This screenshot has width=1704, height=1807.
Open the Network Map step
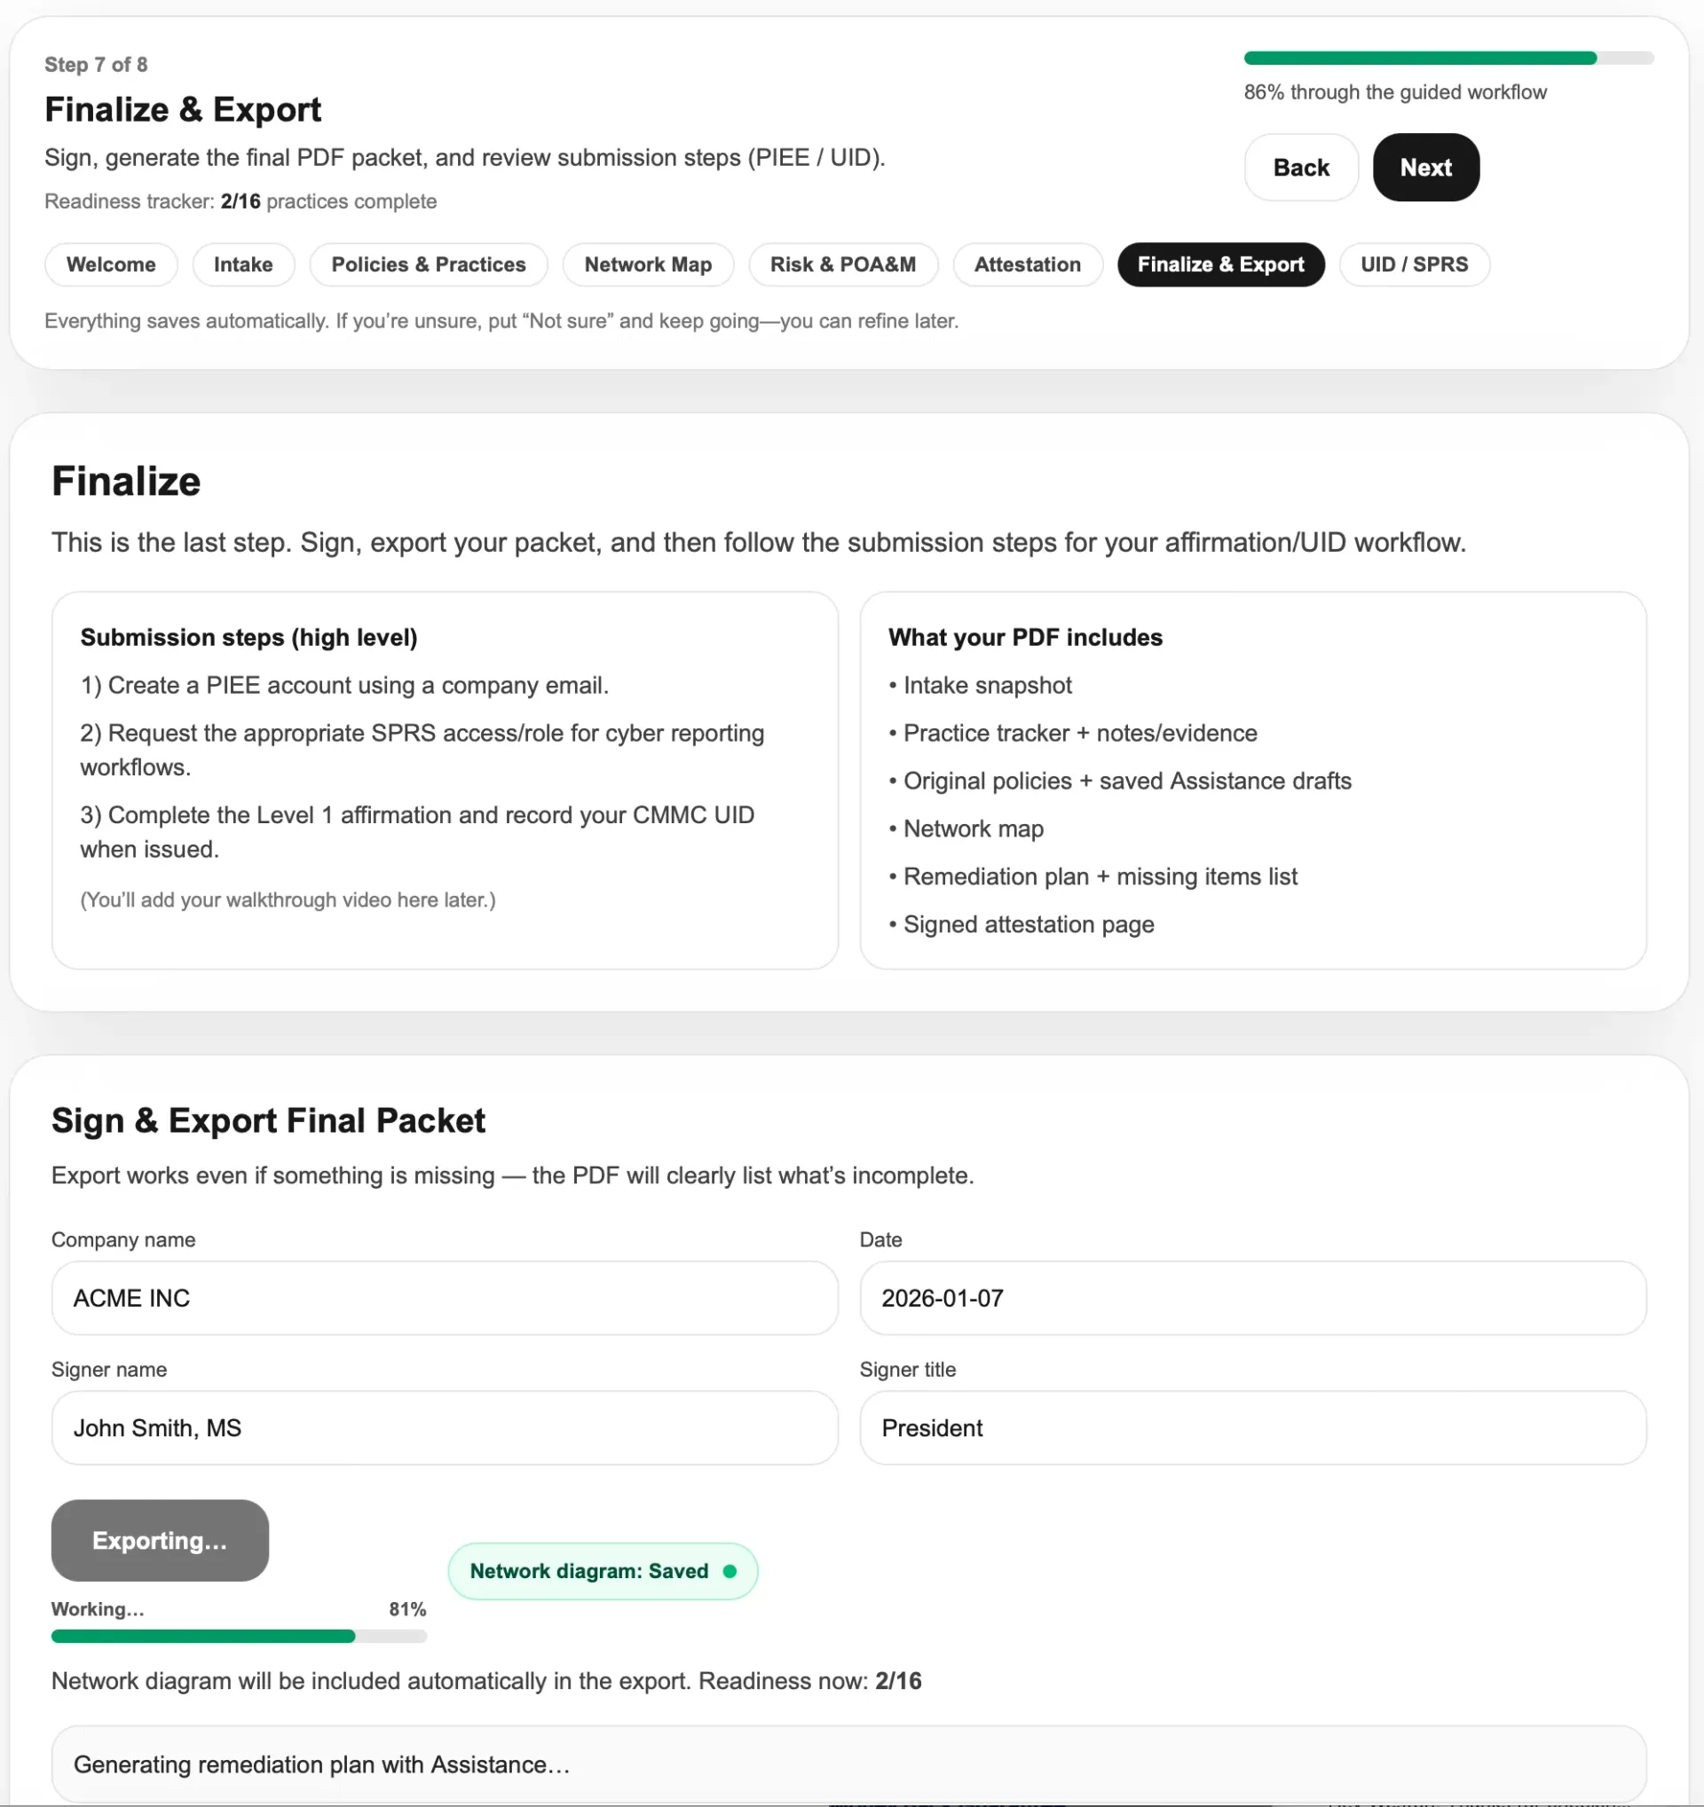647,264
